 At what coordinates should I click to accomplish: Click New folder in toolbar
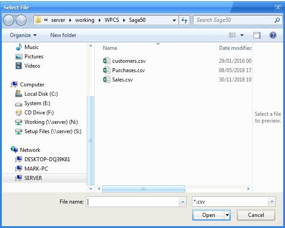click(x=63, y=35)
